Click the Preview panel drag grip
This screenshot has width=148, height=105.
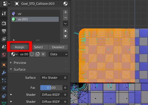(x=67, y=63)
